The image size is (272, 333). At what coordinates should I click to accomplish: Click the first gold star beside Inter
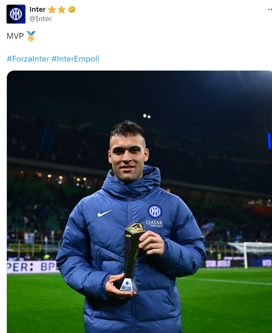click(52, 9)
